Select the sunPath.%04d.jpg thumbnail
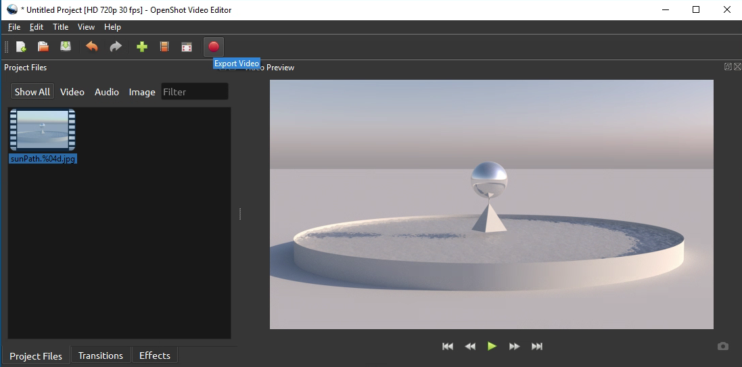Viewport: 742px width, 367px height. point(43,130)
